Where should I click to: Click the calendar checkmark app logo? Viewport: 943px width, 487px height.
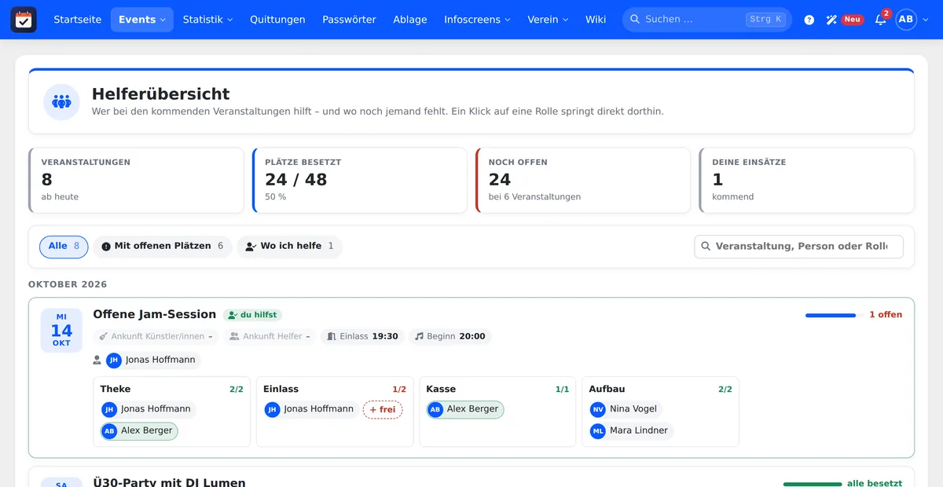[24, 20]
